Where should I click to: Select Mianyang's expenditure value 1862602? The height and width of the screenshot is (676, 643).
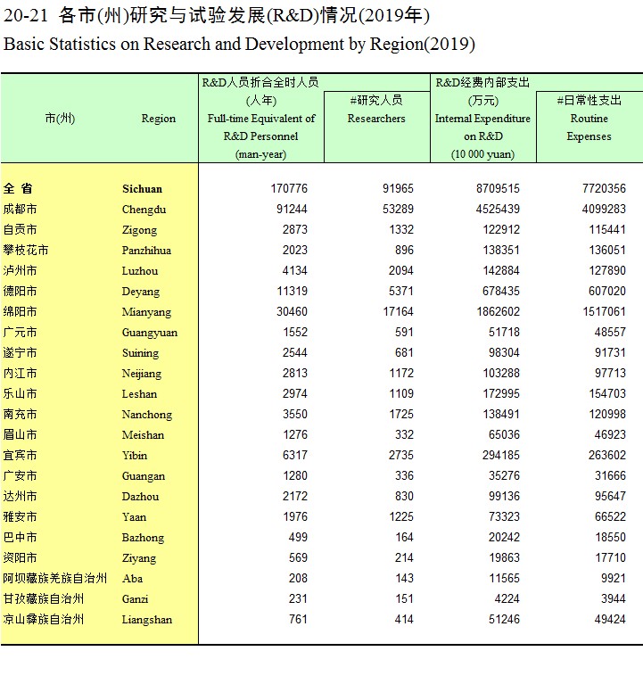click(499, 312)
